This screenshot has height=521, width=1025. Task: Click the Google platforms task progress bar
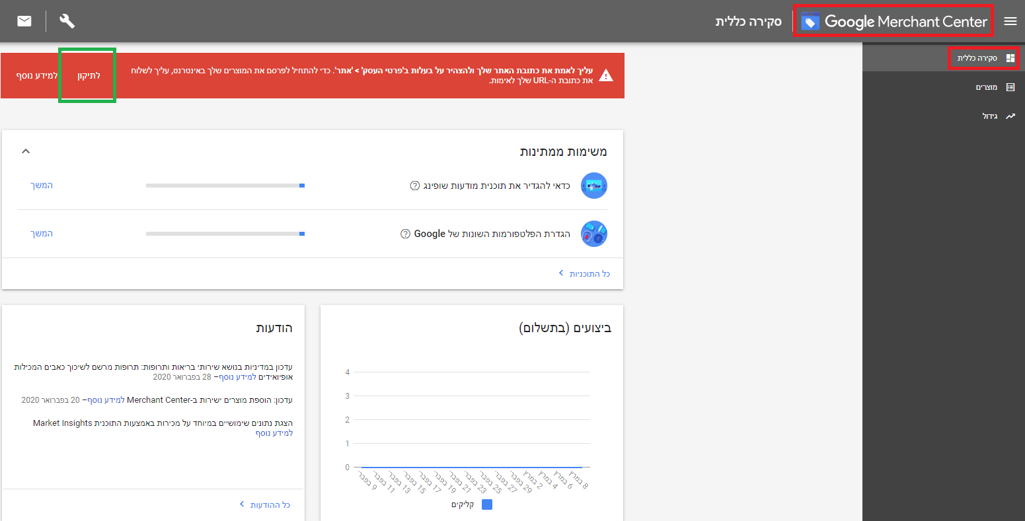coord(225,234)
